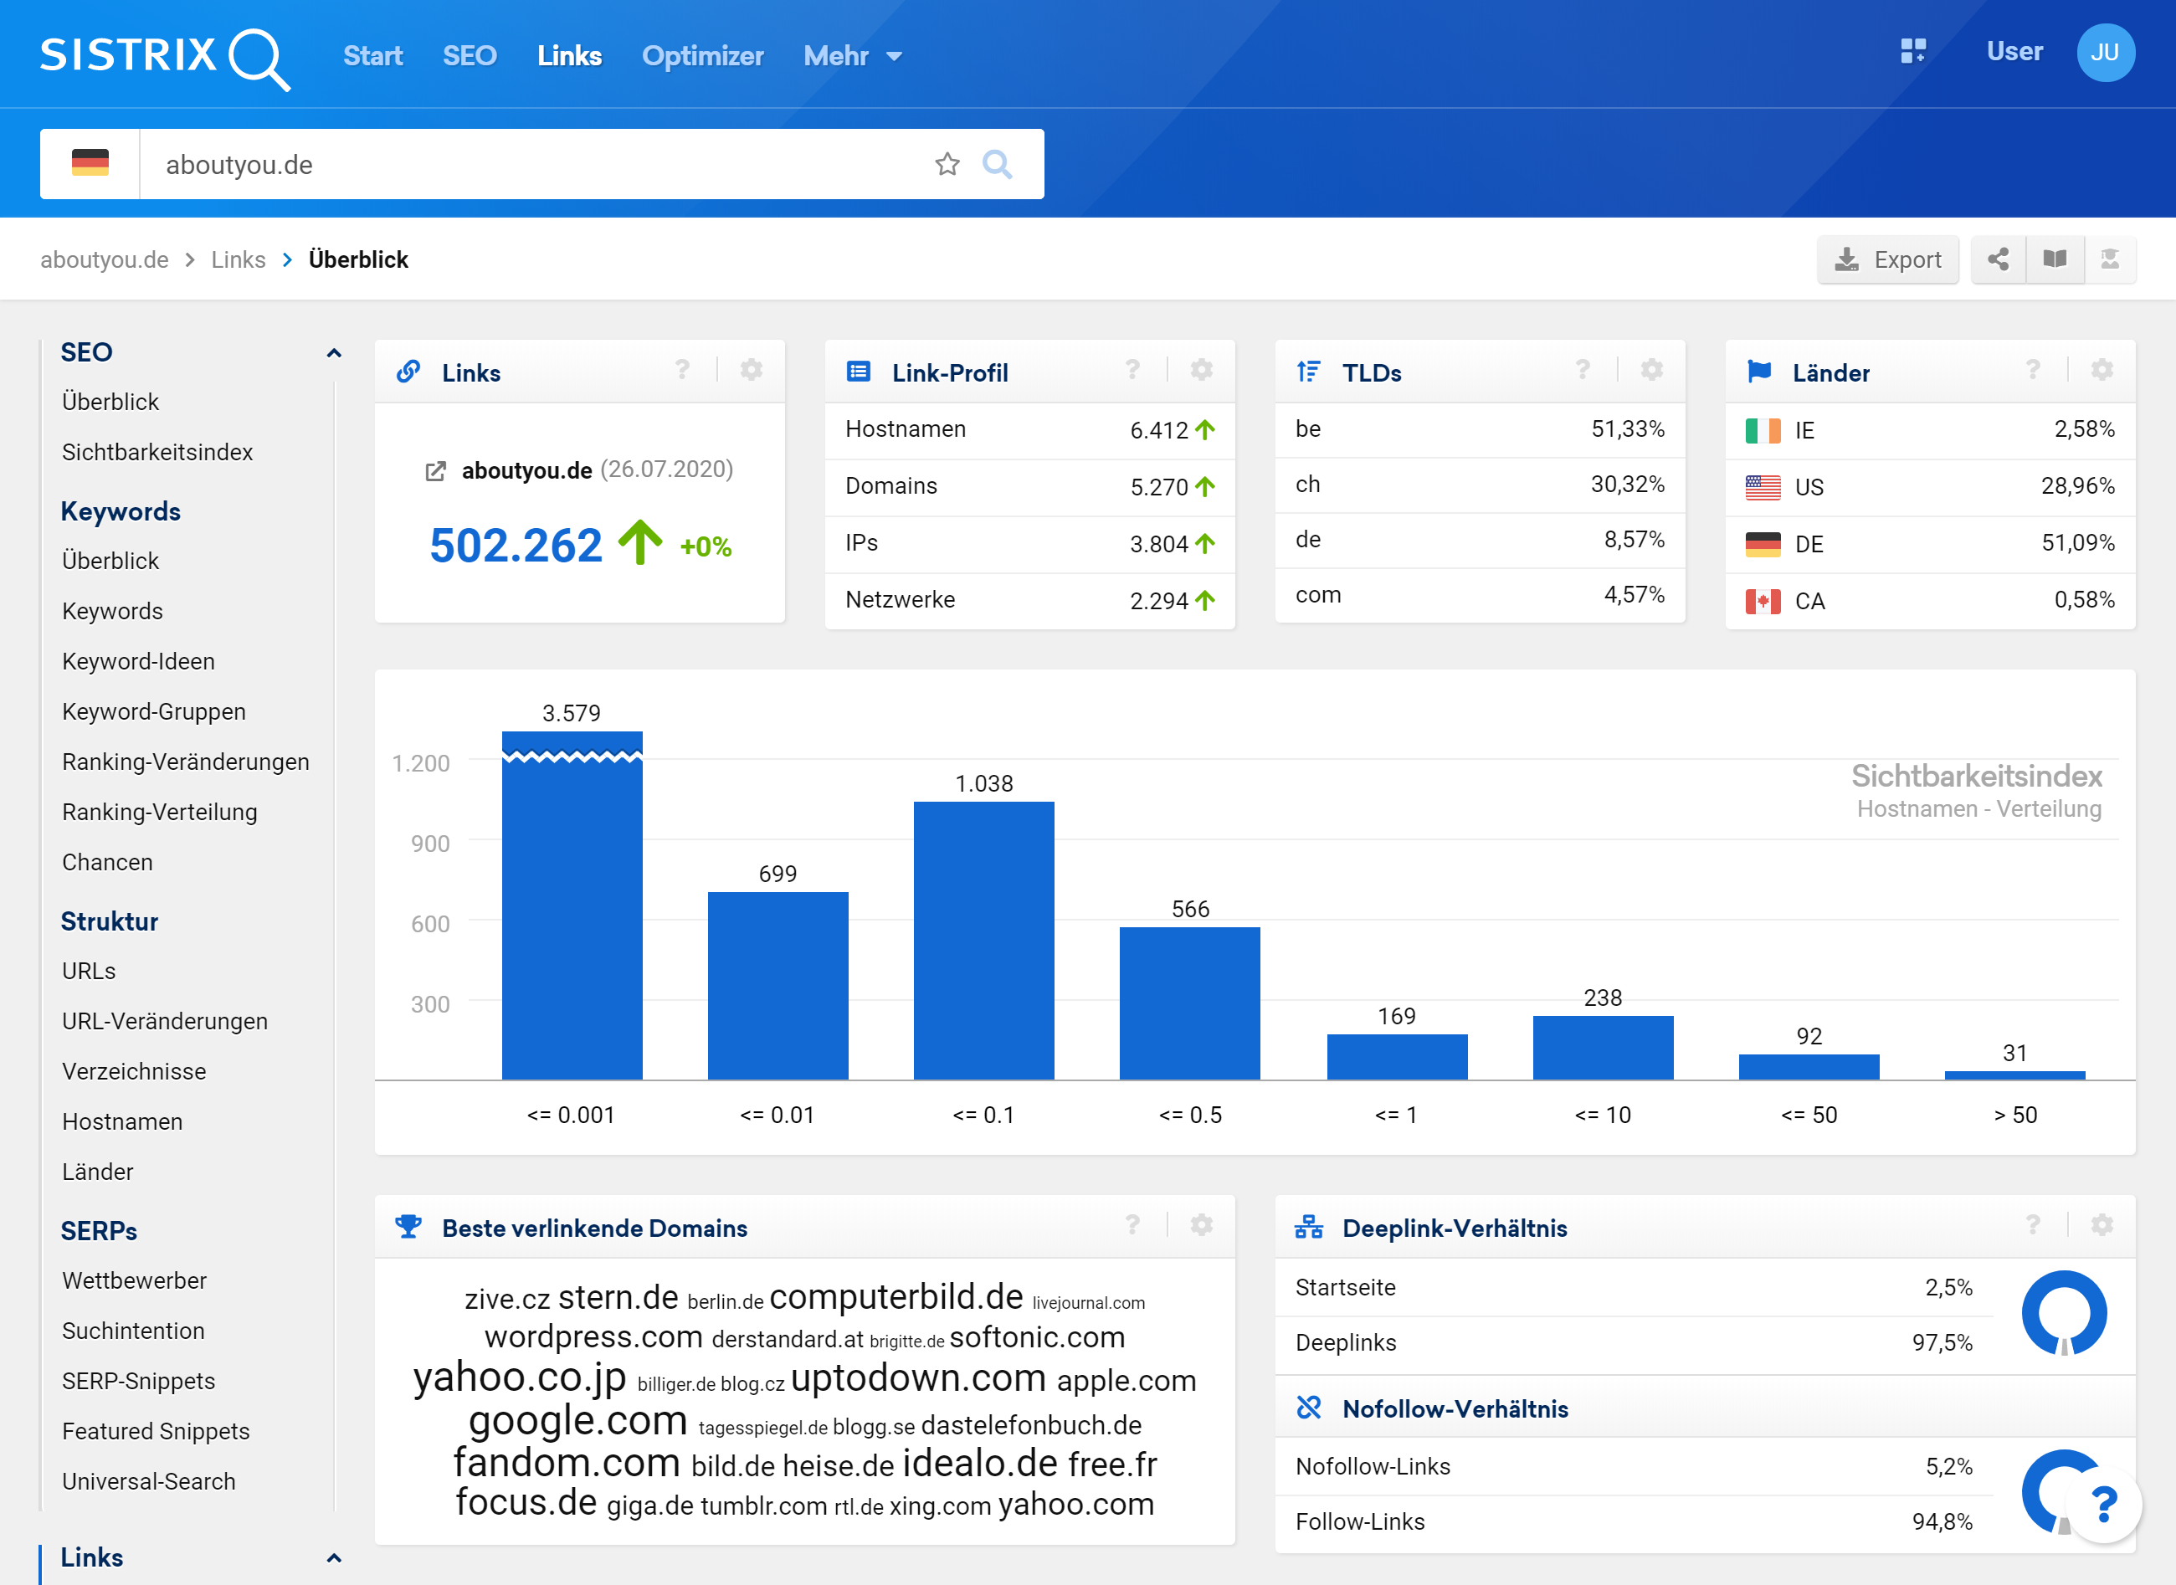Collapse the Links sidebar section

point(334,1558)
